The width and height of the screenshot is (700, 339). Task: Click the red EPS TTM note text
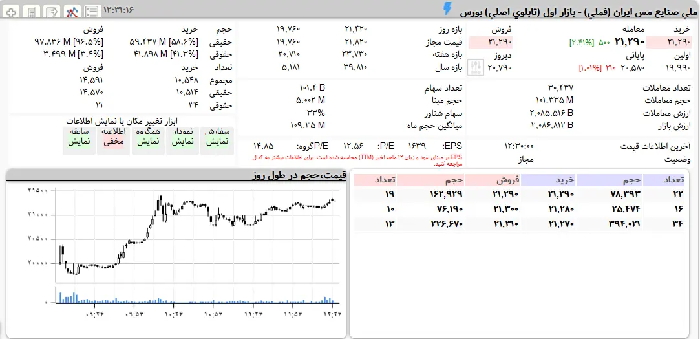358,161
